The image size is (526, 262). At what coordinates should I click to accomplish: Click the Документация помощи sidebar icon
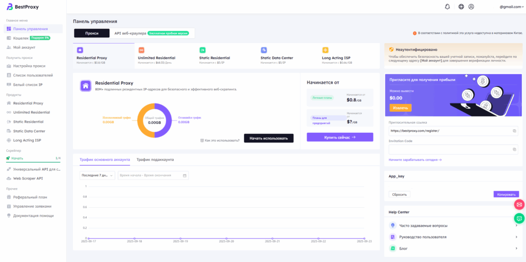[x=9, y=216]
